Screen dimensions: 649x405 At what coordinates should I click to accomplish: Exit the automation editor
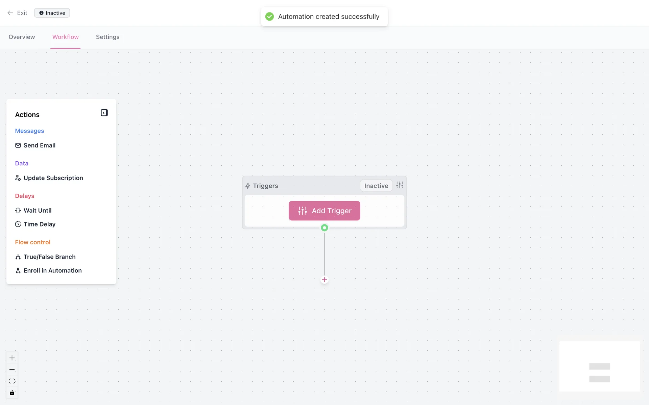(x=17, y=13)
